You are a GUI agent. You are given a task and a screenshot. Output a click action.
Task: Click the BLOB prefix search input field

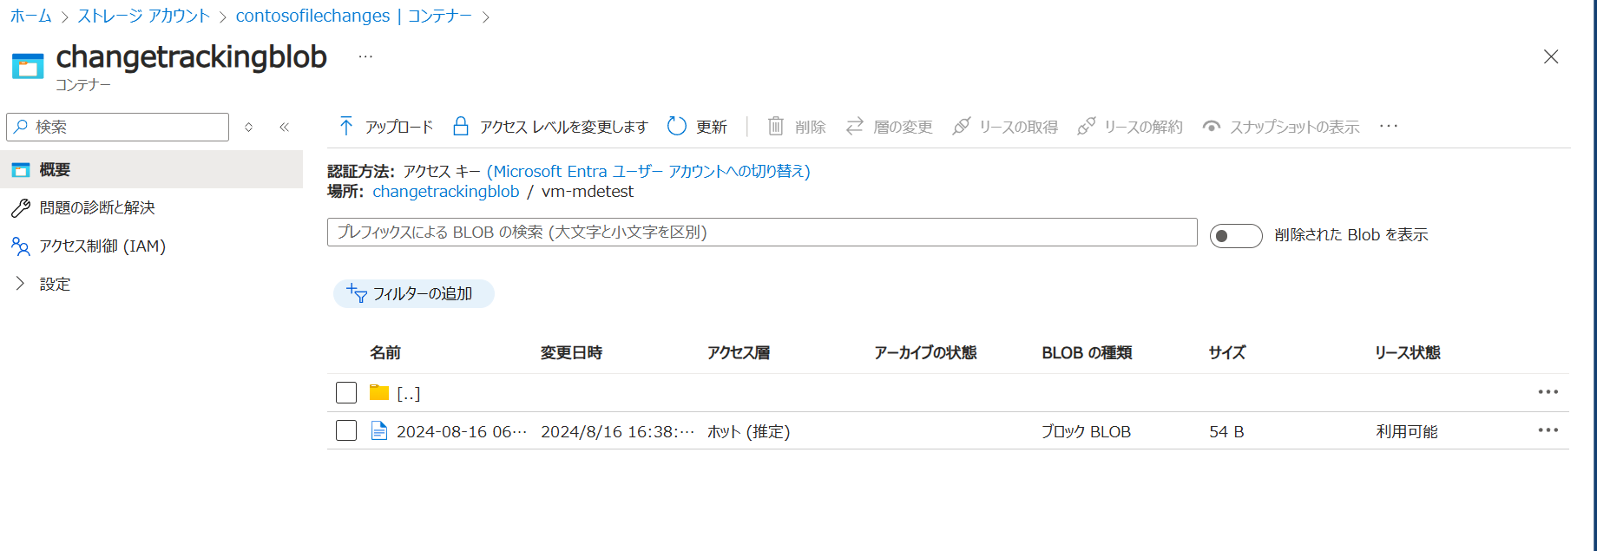[761, 233]
